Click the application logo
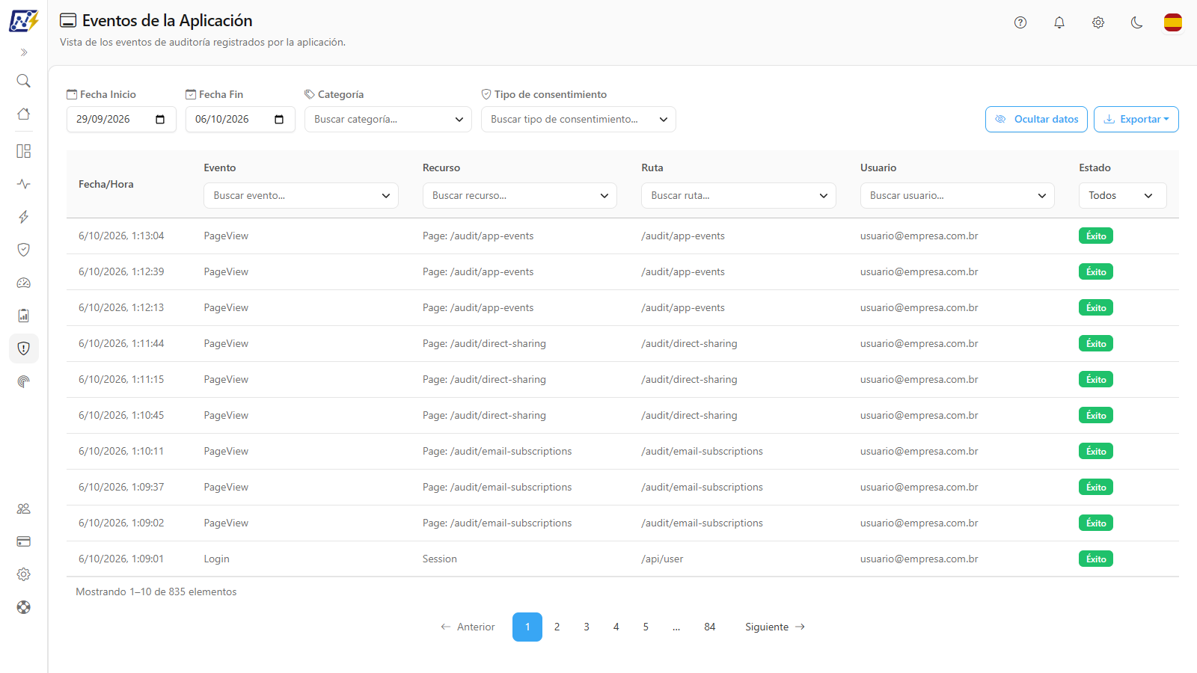Screen dimensions: 1197x673 (x=24, y=21)
